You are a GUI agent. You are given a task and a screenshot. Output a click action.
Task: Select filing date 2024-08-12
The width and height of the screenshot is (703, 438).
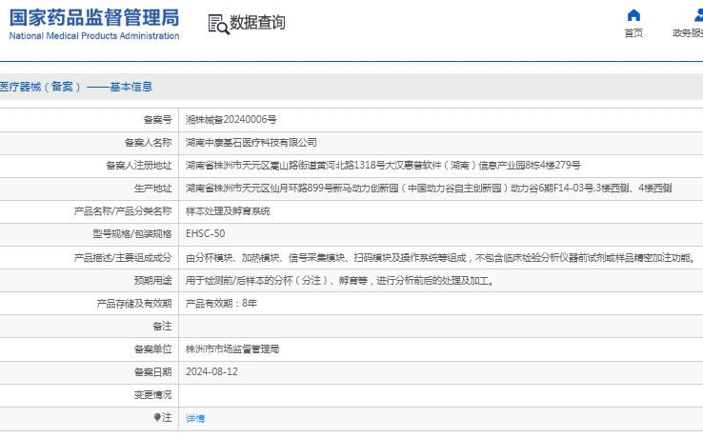pyautogui.click(x=211, y=372)
